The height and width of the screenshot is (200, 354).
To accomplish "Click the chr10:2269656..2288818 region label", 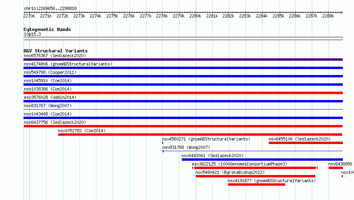I will pyautogui.click(x=50, y=8).
